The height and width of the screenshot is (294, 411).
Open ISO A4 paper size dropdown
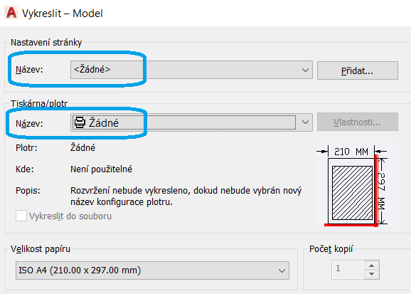[152, 271]
